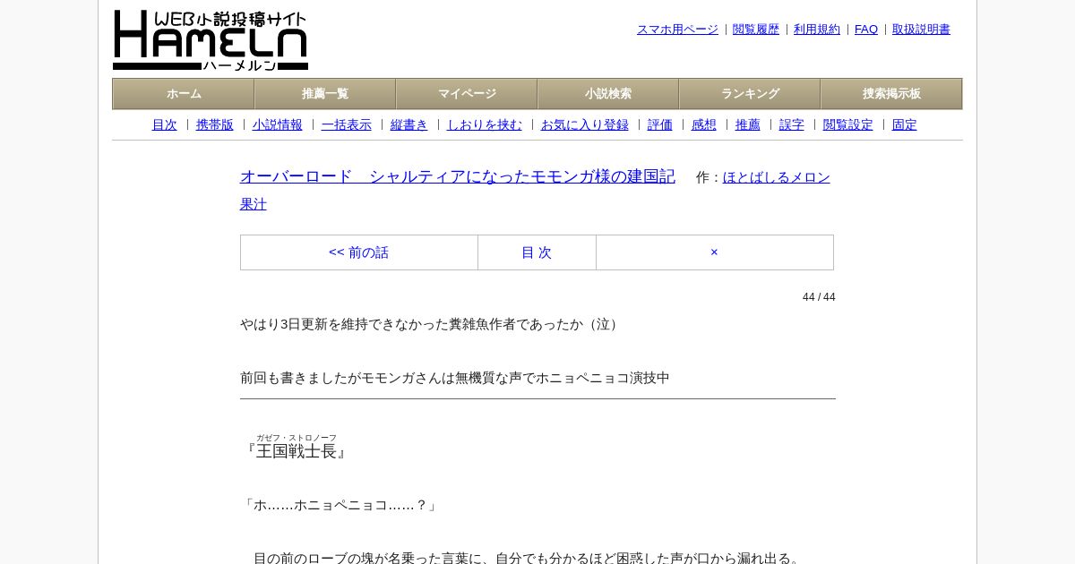Switch to 縦書き display
Image resolution: width=1075 pixels, height=564 pixels.
tap(409, 124)
